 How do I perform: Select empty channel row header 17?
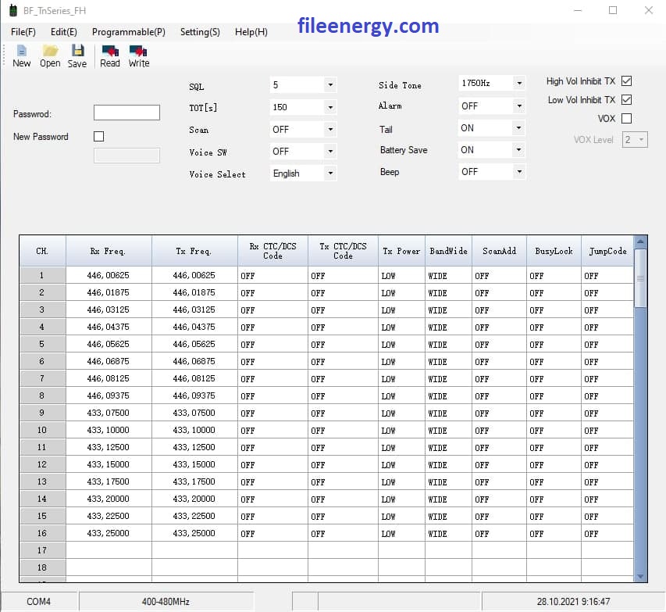tap(42, 550)
